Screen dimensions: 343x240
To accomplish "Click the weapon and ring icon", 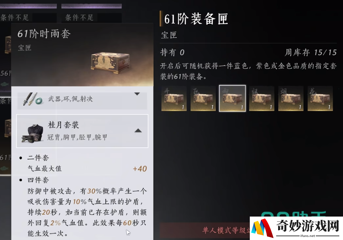I will [33, 99].
